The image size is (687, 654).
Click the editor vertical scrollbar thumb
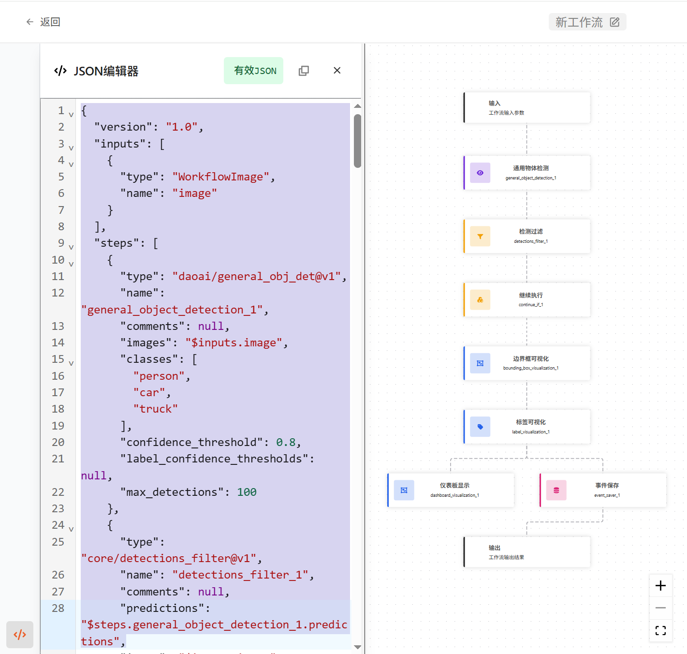click(x=357, y=141)
